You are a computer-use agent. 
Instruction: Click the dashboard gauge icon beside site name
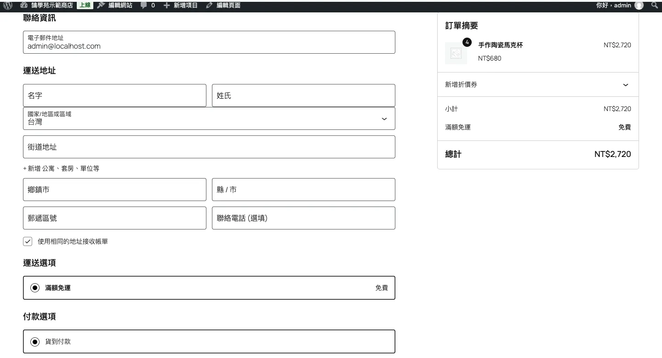[x=24, y=6]
